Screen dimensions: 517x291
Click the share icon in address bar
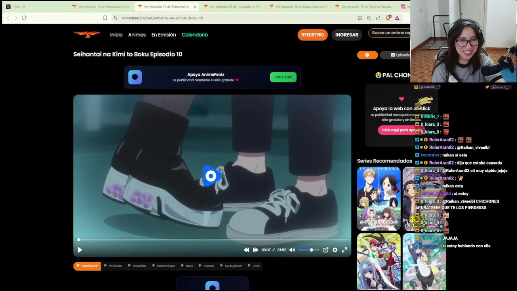(x=378, y=18)
